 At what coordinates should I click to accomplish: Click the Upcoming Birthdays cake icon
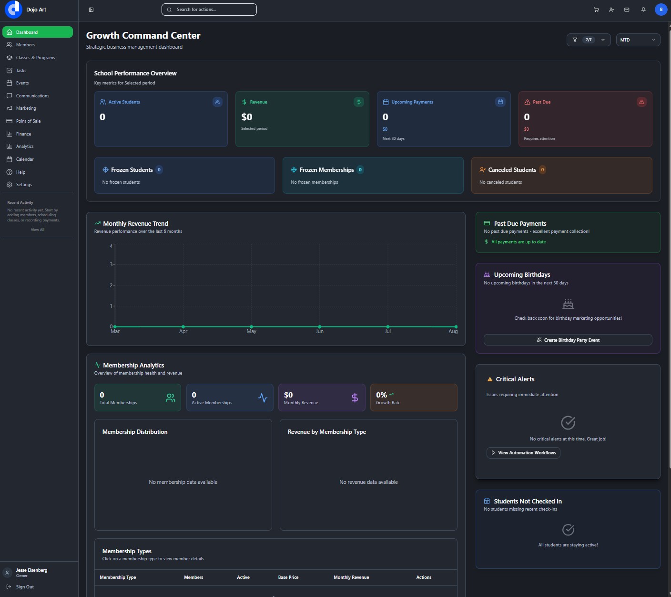[x=487, y=275]
